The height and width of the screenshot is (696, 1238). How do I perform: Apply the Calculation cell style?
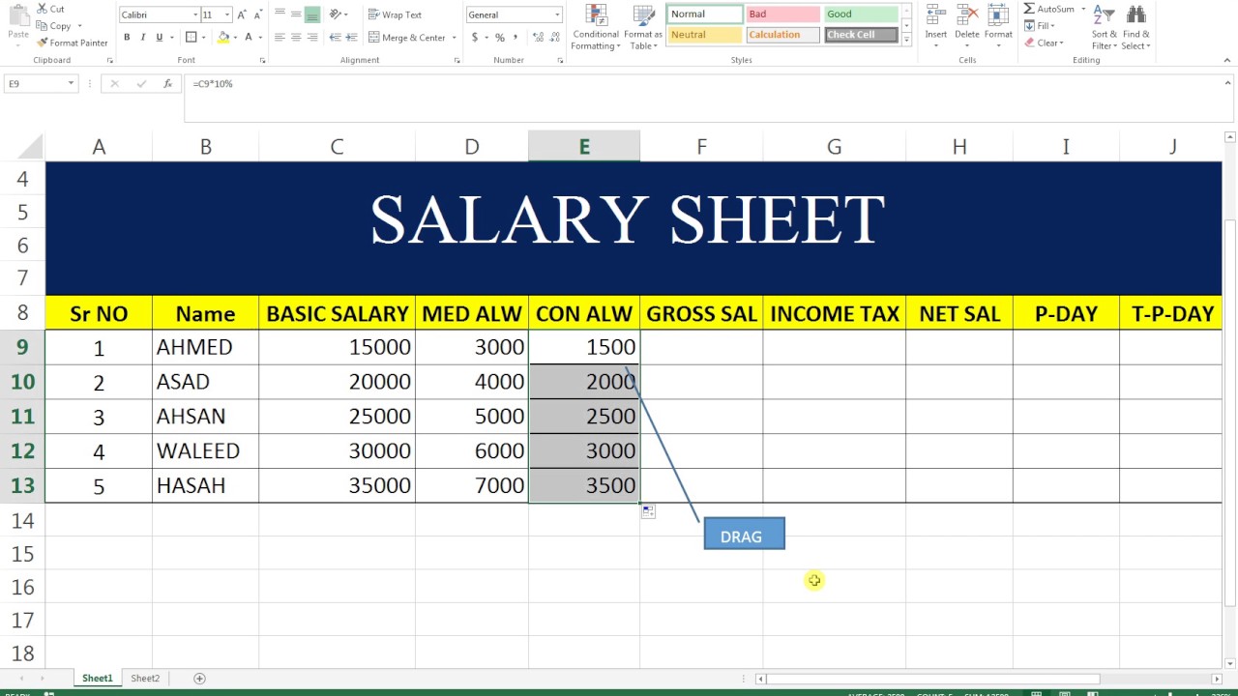coord(782,35)
